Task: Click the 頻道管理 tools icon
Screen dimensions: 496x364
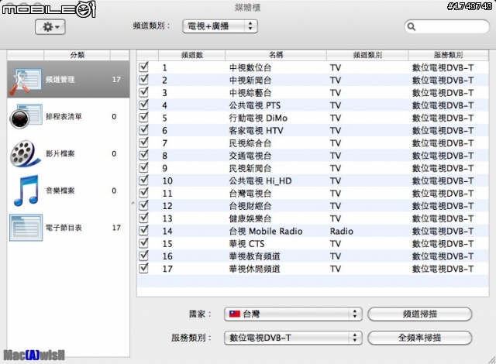Action: (x=25, y=81)
